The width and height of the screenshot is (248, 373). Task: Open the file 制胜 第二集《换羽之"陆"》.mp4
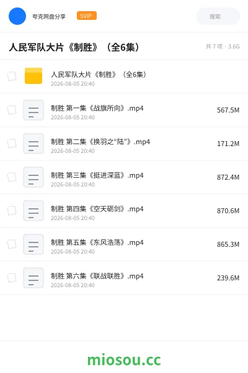[100, 142]
